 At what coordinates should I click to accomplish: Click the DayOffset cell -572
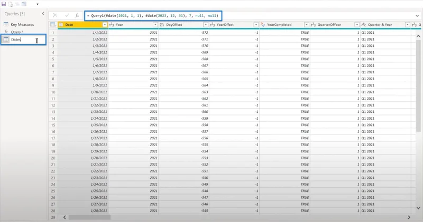point(183,33)
